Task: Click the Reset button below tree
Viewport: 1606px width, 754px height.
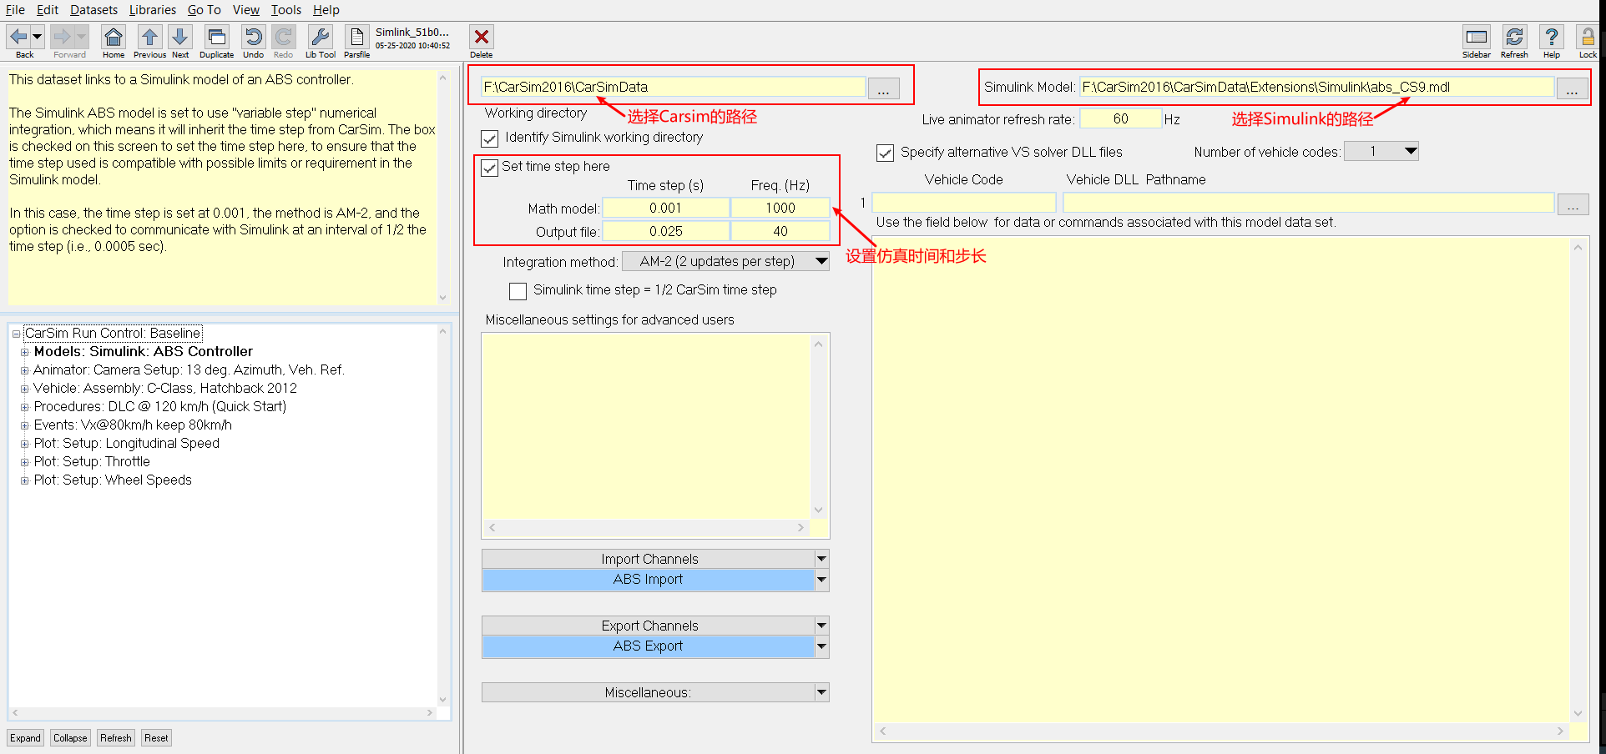Action: [x=156, y=738]
